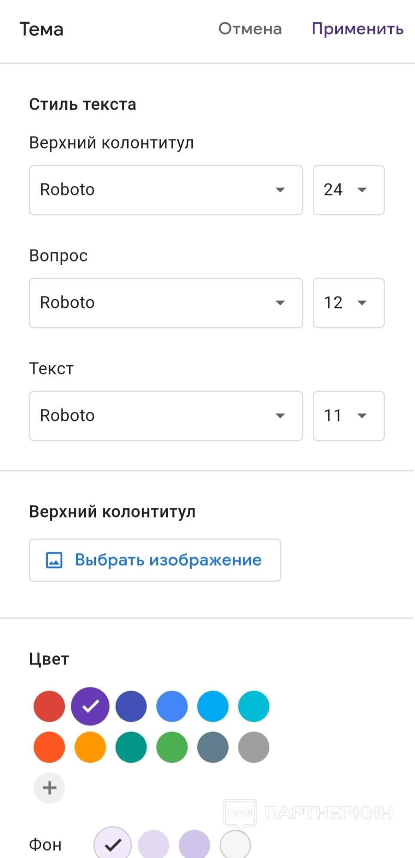
Task: Select the selected purple theme color with checkmark
Action: [x=90, y=706]
